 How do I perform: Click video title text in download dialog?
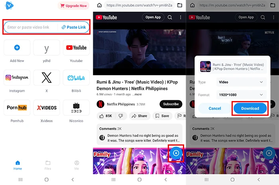[238, 66]
